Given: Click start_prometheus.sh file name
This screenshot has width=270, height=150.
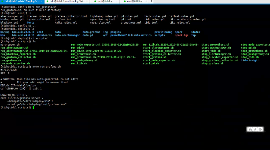Looking at the screenshot, I should 215,44.
